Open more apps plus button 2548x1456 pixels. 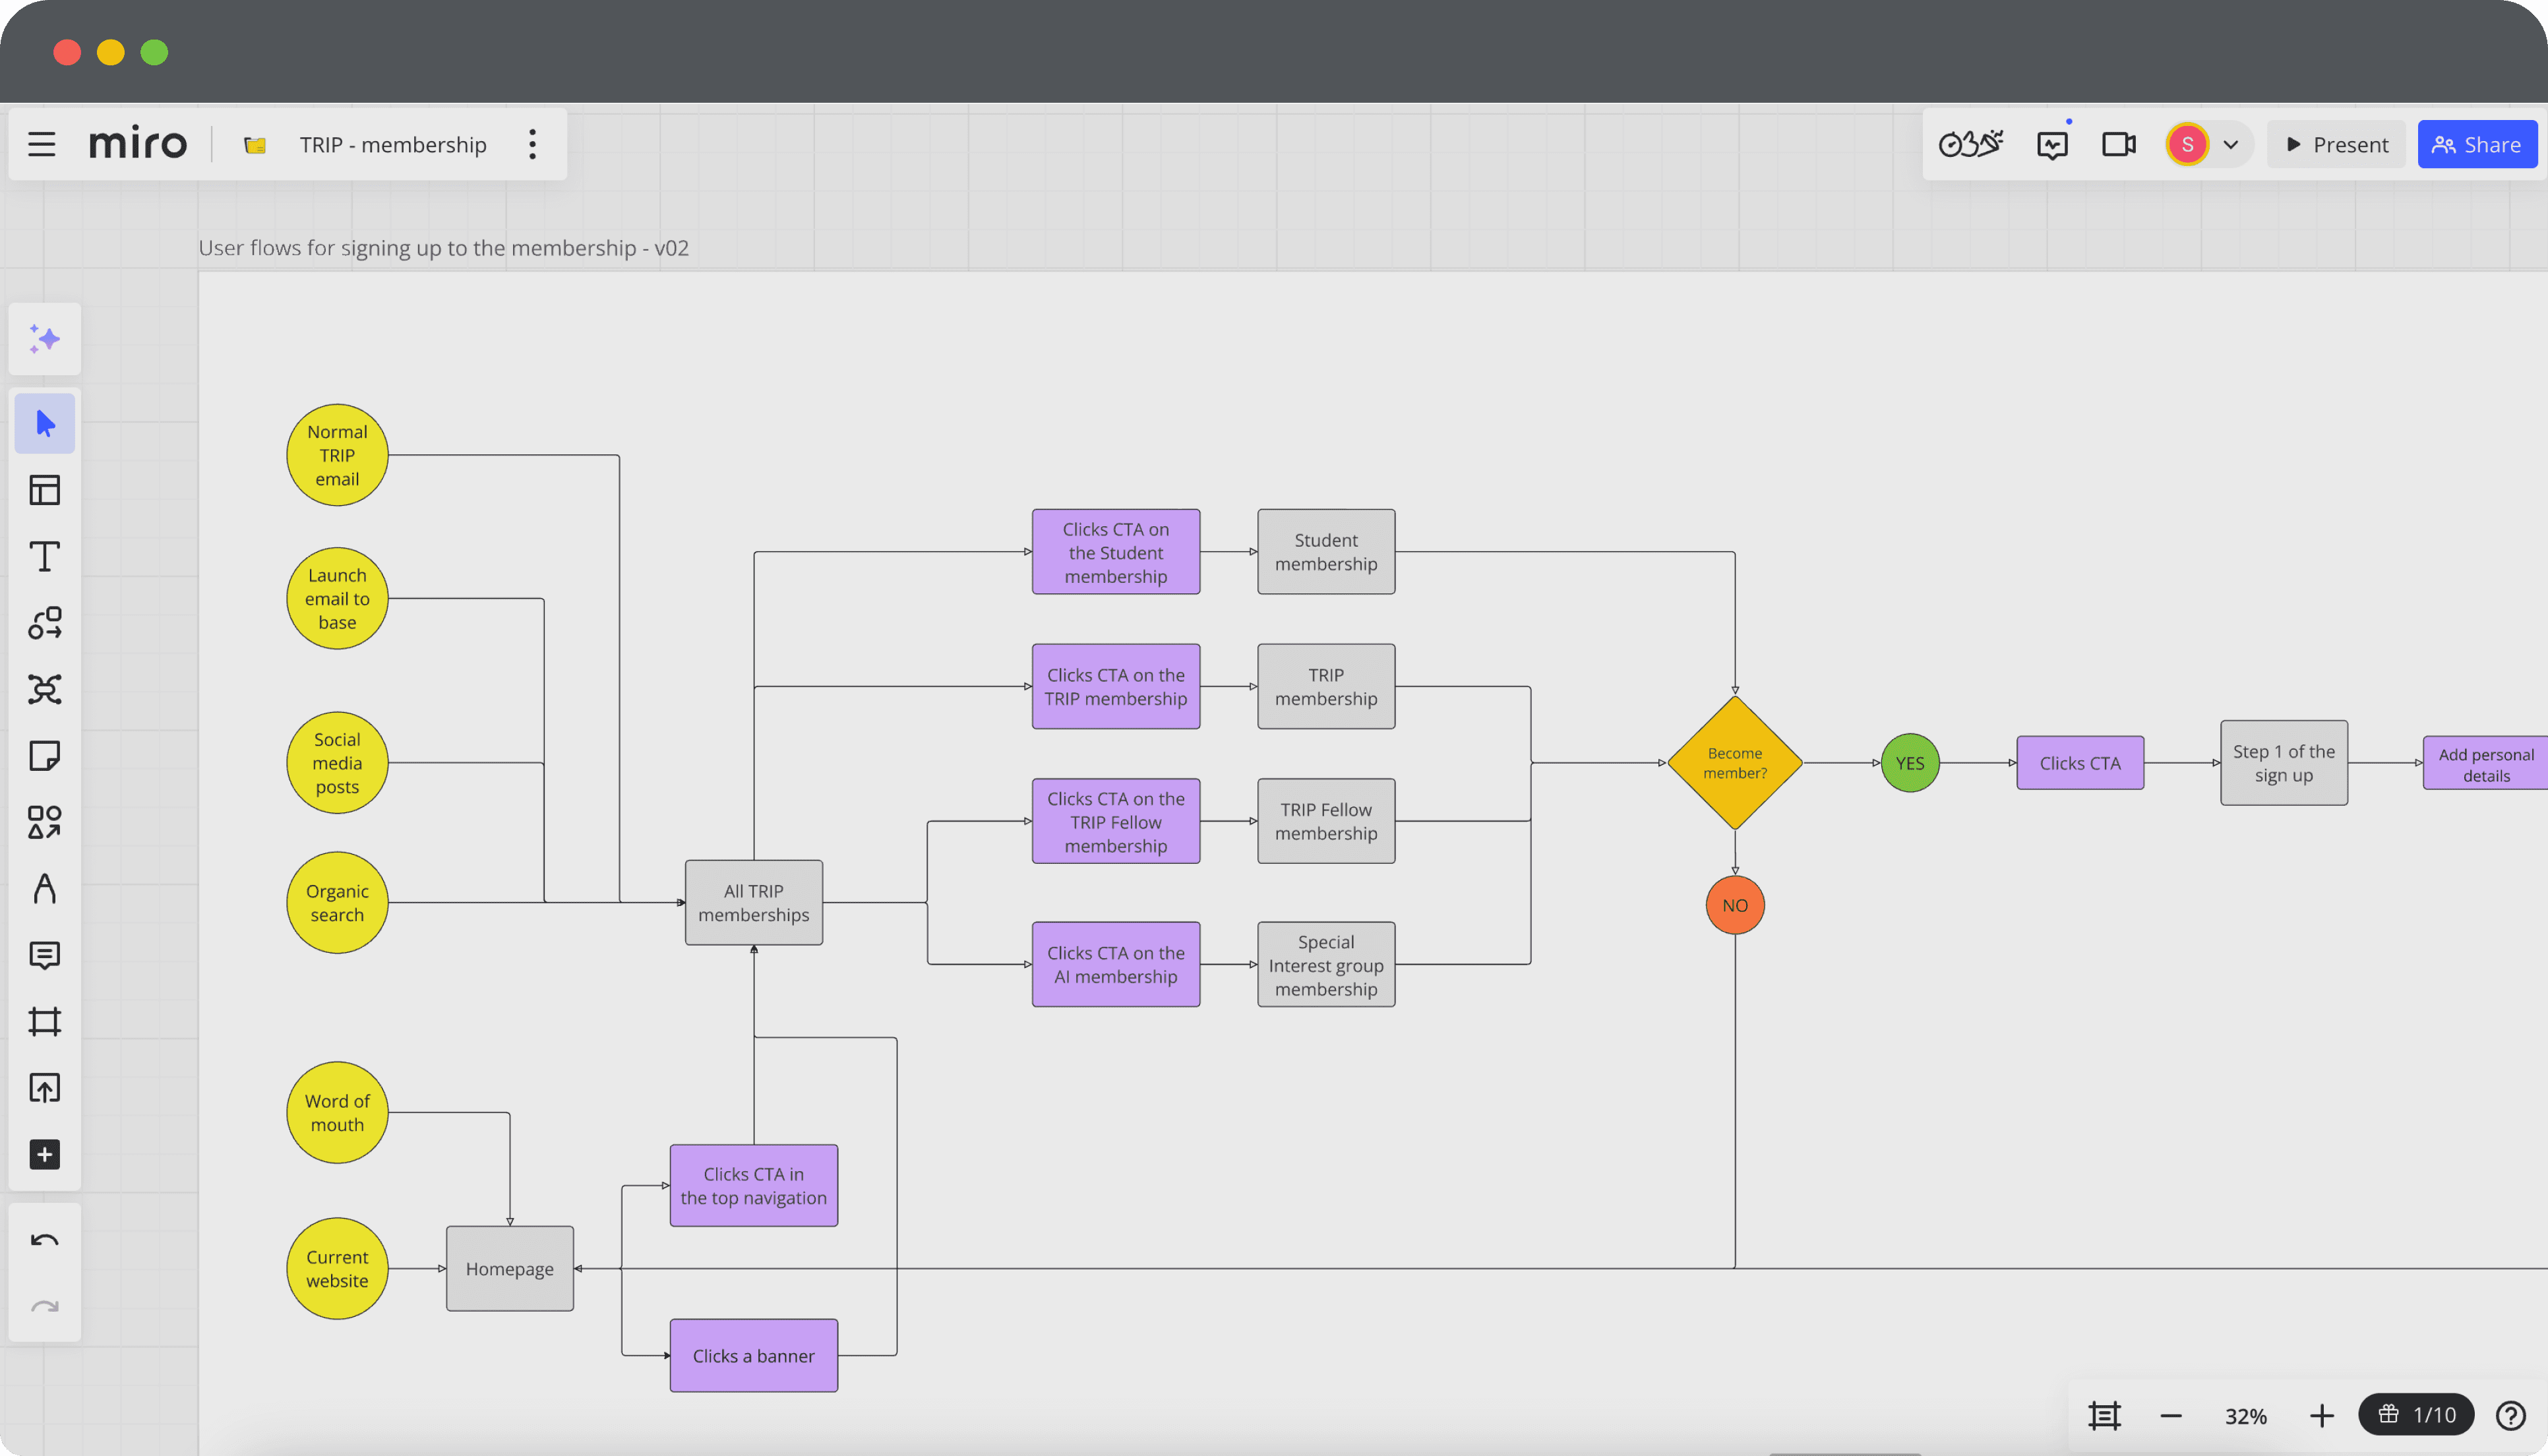click(44, 1154)
